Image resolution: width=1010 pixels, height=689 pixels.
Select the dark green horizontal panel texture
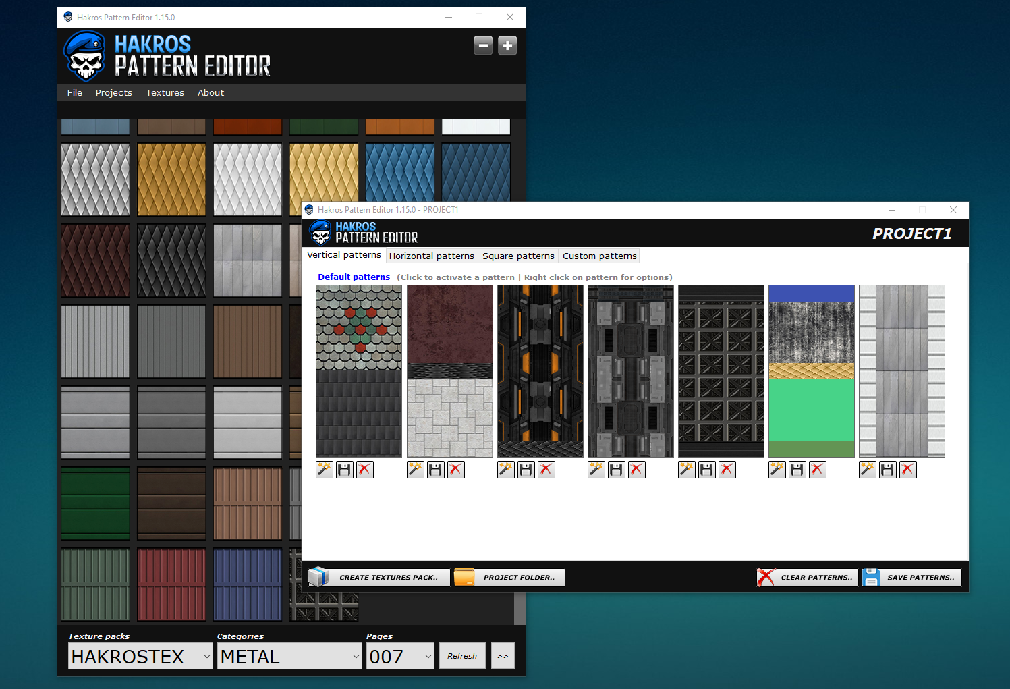coord(96,503)
